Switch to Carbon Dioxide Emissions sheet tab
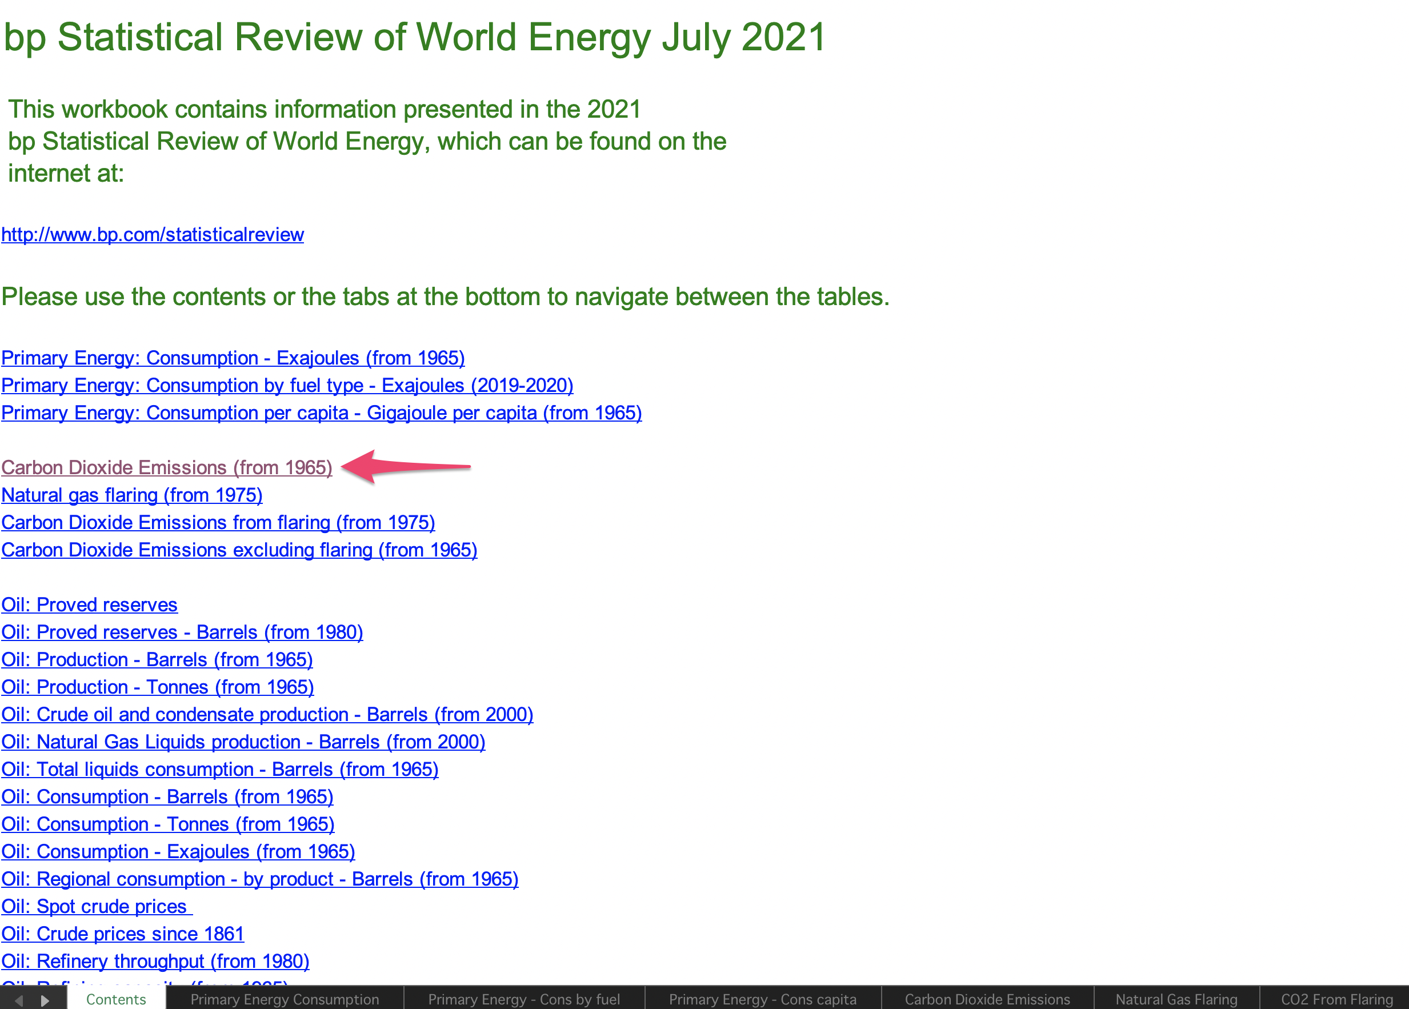Viewport: 1409px width, 1009px height. point(987,999)
